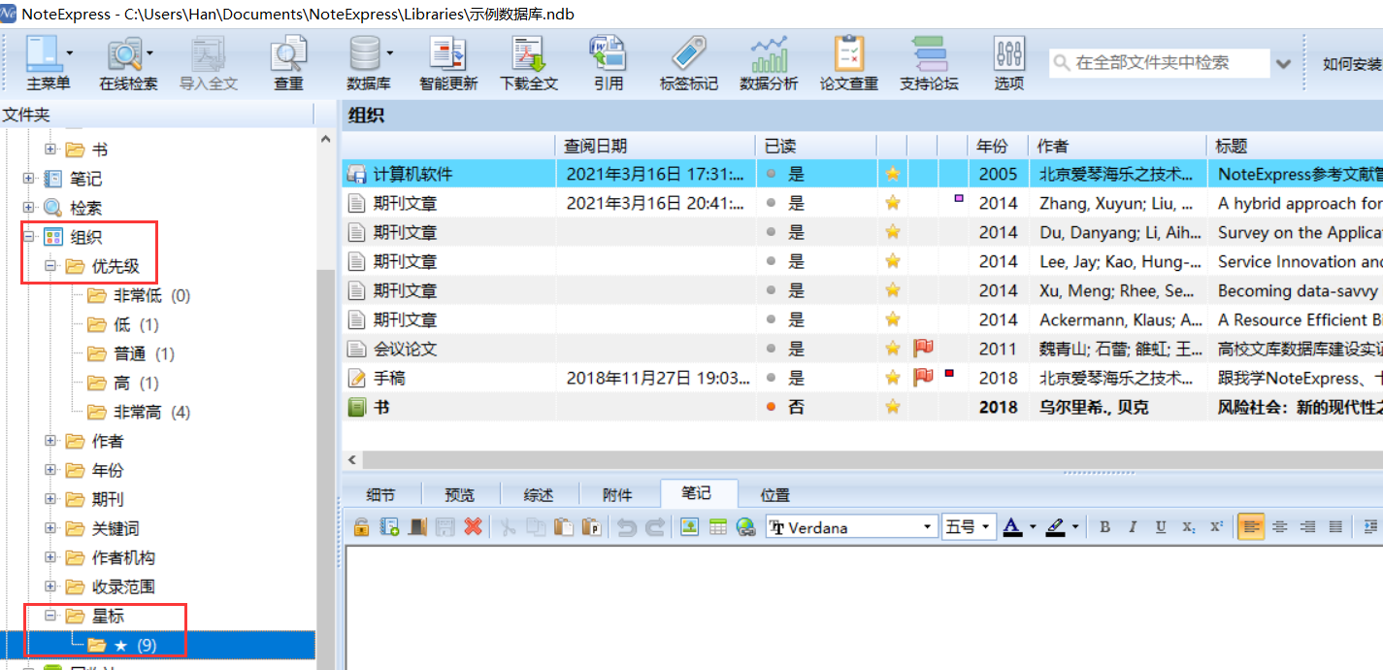Viewport: 1383px width, 670px height.
Task: Open 数据分析 data analysis
Action: [769, 63]
